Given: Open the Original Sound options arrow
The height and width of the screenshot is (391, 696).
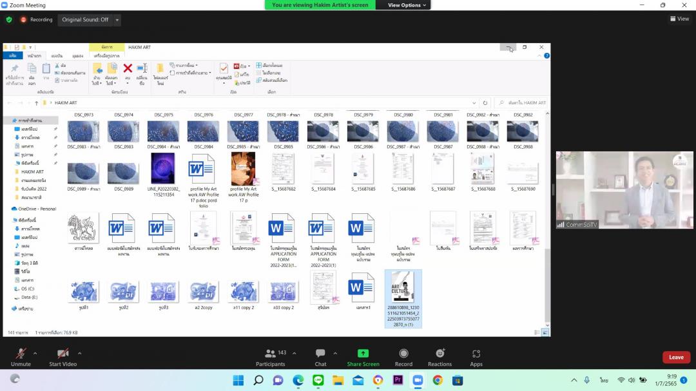Looking at the screenshot, I should [x=117, y=20].
